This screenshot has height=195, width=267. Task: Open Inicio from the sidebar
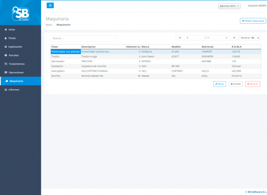(12, 30)
